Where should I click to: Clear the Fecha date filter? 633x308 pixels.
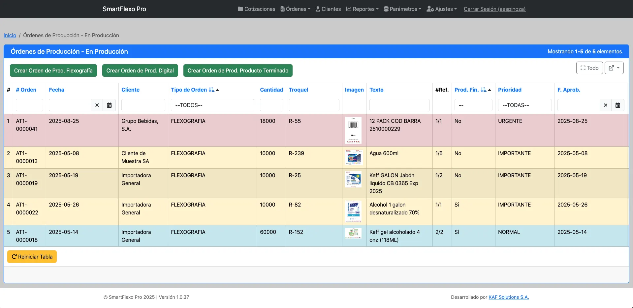[x=97, y=105]
